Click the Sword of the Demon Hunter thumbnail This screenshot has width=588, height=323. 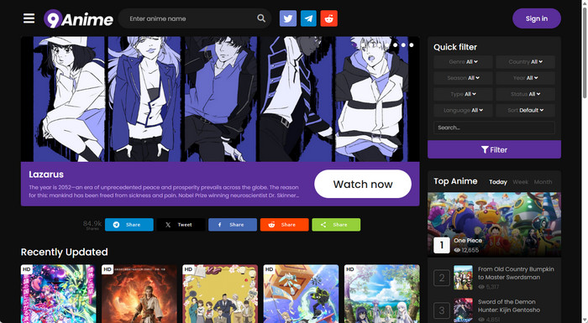click(463, 310)
